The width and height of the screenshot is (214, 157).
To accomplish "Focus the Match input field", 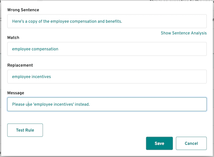I will pos(107,49).
